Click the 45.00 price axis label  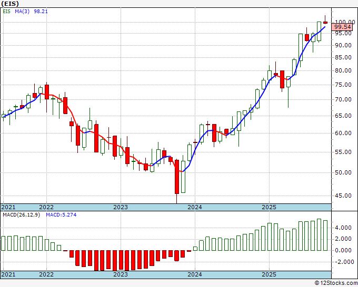coord(343,196)
